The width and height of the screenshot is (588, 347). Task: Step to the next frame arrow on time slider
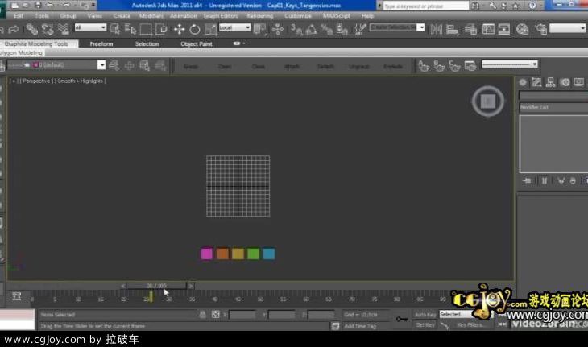point(191,286)
